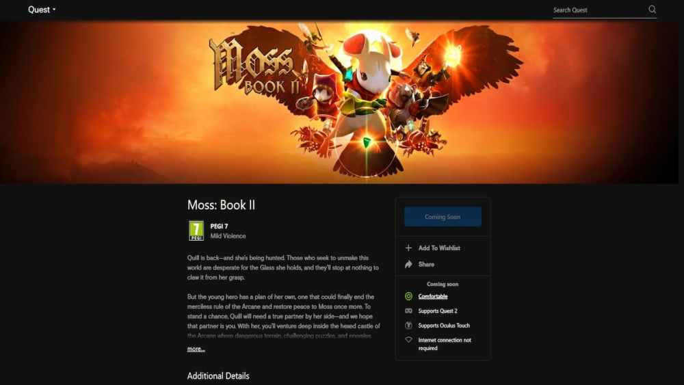
Task: Click the Share arrow icon
Action: [x=408, y=264]
